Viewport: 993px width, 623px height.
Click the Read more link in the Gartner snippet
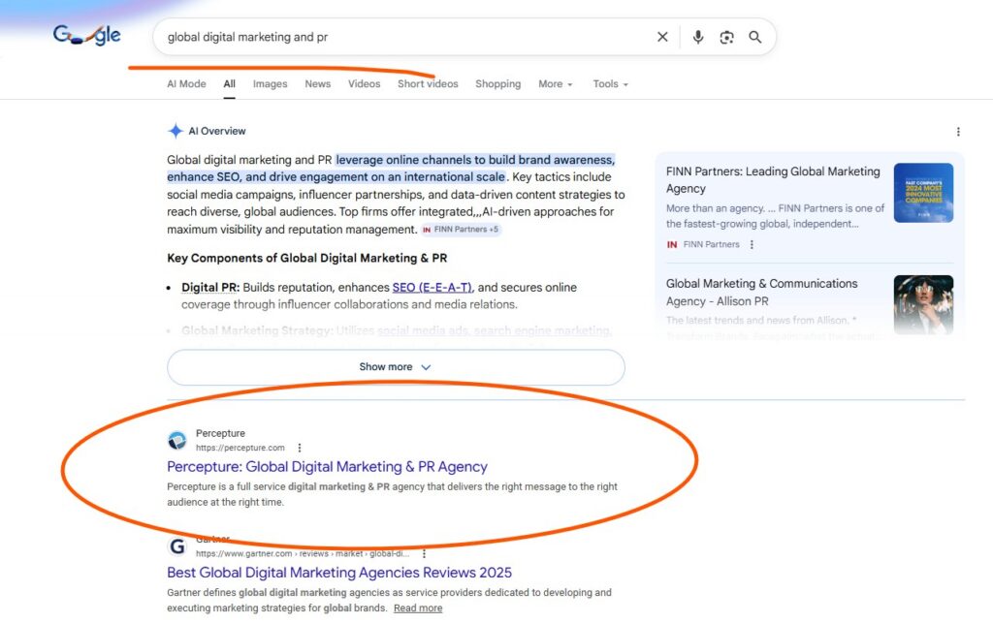[417, 607]
